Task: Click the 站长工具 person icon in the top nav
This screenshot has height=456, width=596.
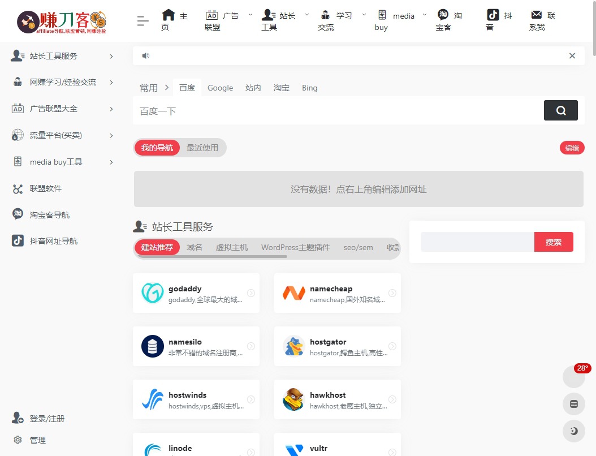Action: pyautogui.click(x=269, y=15)
